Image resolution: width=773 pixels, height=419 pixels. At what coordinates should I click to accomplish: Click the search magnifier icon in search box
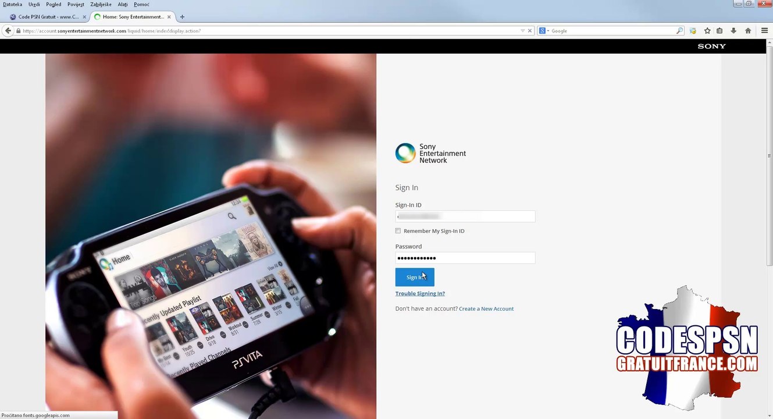coord(679,31)
